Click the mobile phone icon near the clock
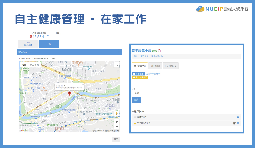Image resolution: width=255 pixels, height=148 pixels. click(56, 33)
